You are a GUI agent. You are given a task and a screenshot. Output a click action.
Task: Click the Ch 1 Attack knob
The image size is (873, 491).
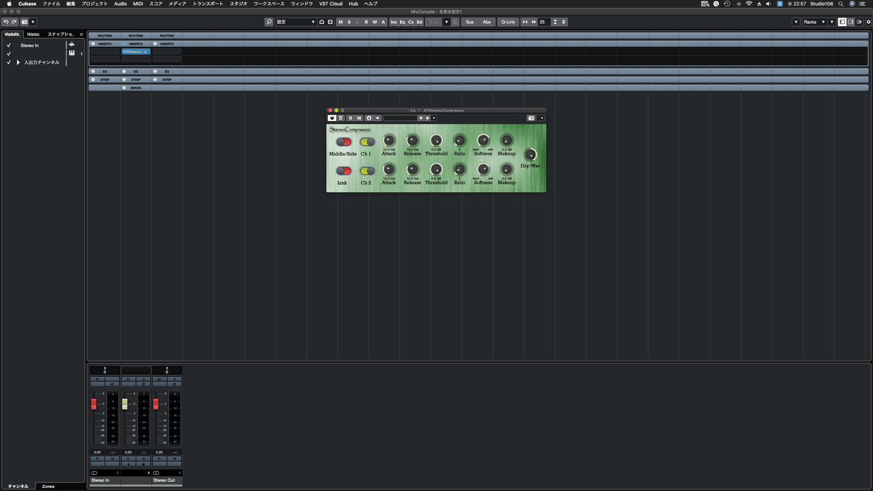click(x=389, y=140)
